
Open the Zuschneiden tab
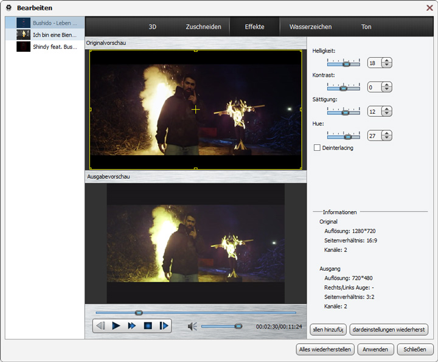pyautogui.click(x=203, y=27)
